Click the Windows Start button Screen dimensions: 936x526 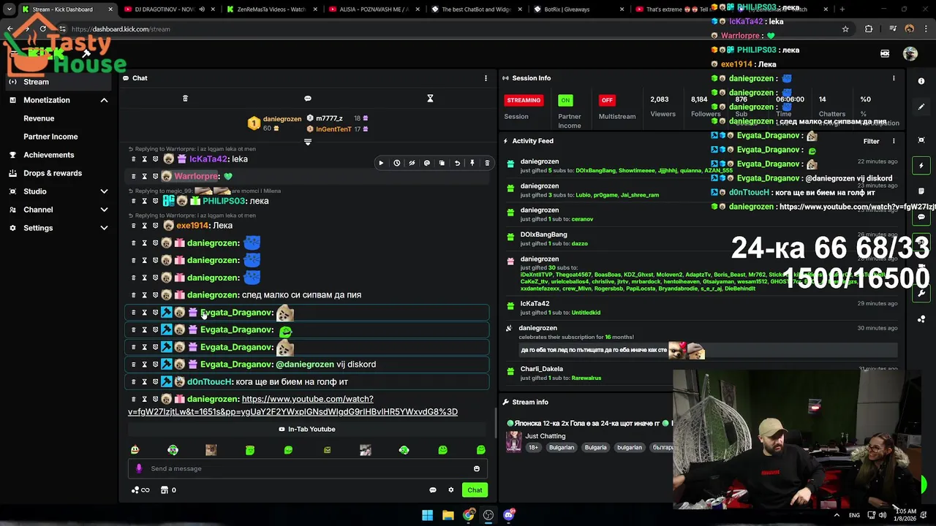(x=427, y=515)
